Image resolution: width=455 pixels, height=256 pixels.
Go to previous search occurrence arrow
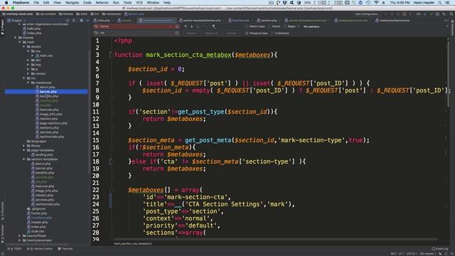pyautogui.click(x=186, y=26)
